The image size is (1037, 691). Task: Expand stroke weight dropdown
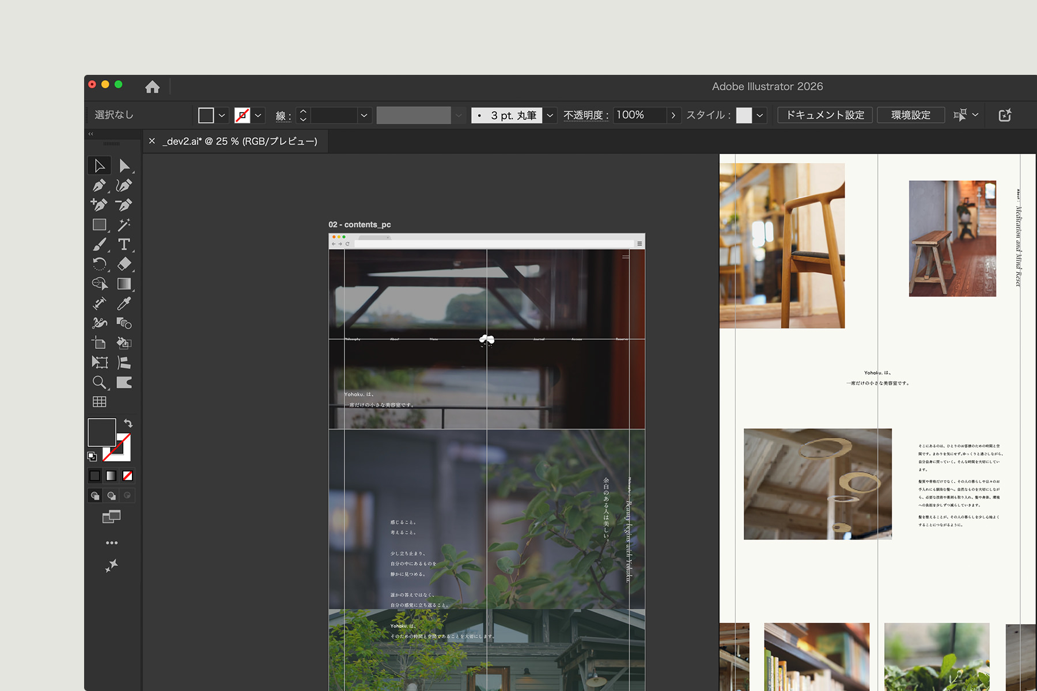pyautogui.click(x=364, y=115)
